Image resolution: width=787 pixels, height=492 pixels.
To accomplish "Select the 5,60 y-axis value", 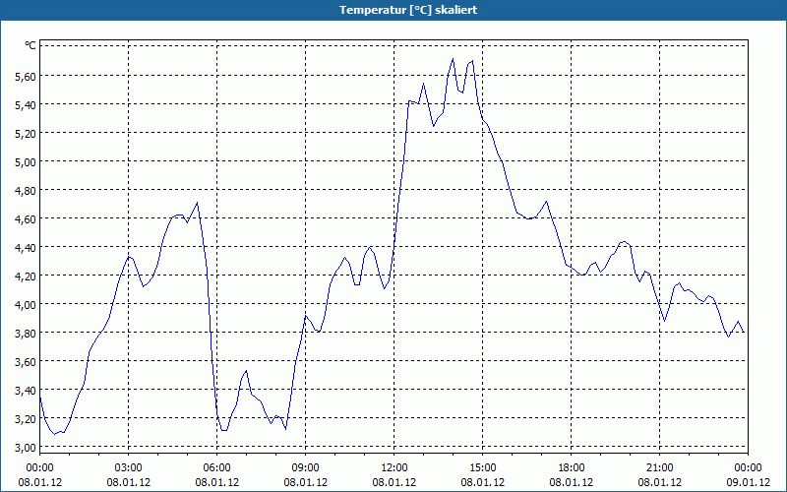I will pos(26,76).
